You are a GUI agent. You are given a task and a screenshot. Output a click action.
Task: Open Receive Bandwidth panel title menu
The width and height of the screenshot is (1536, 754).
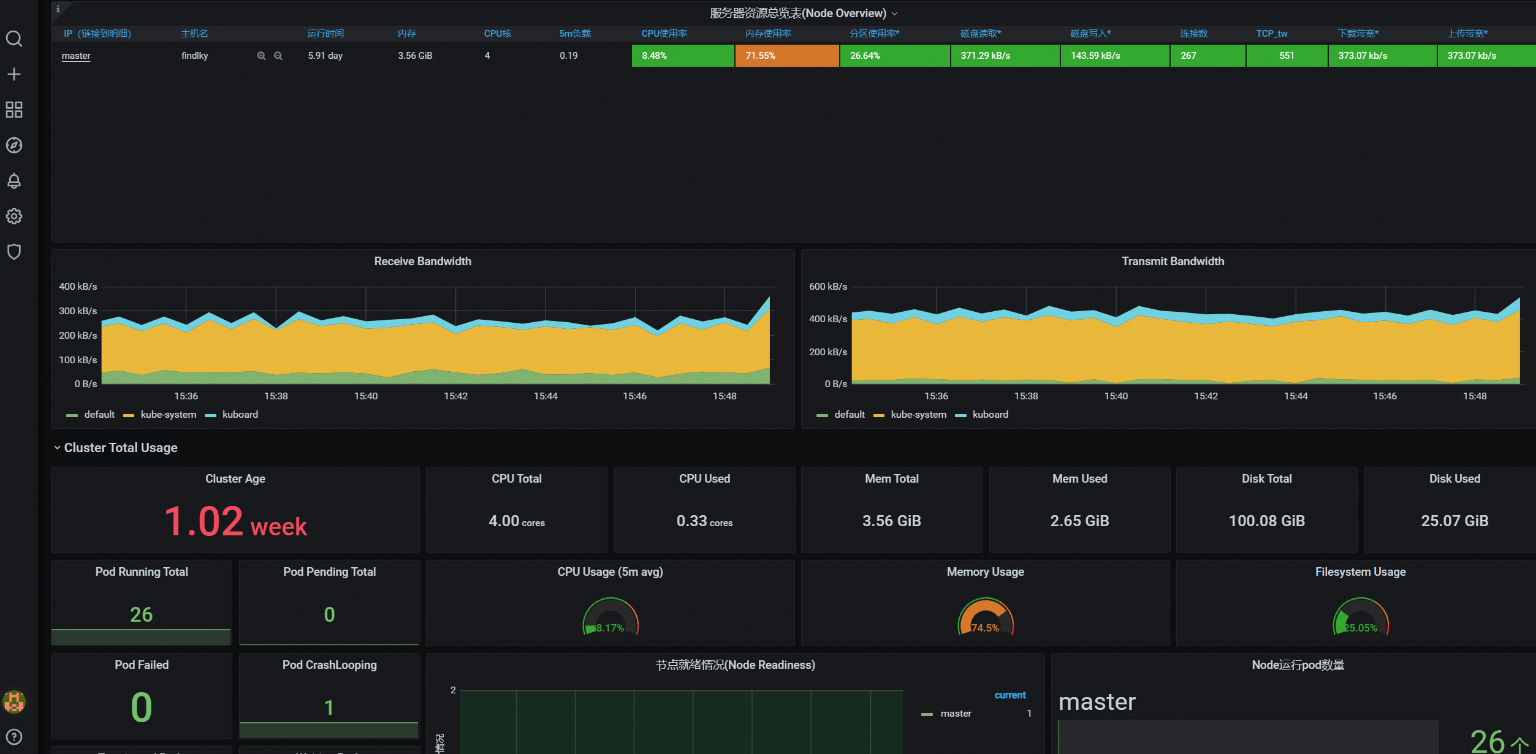coord(422,262)
